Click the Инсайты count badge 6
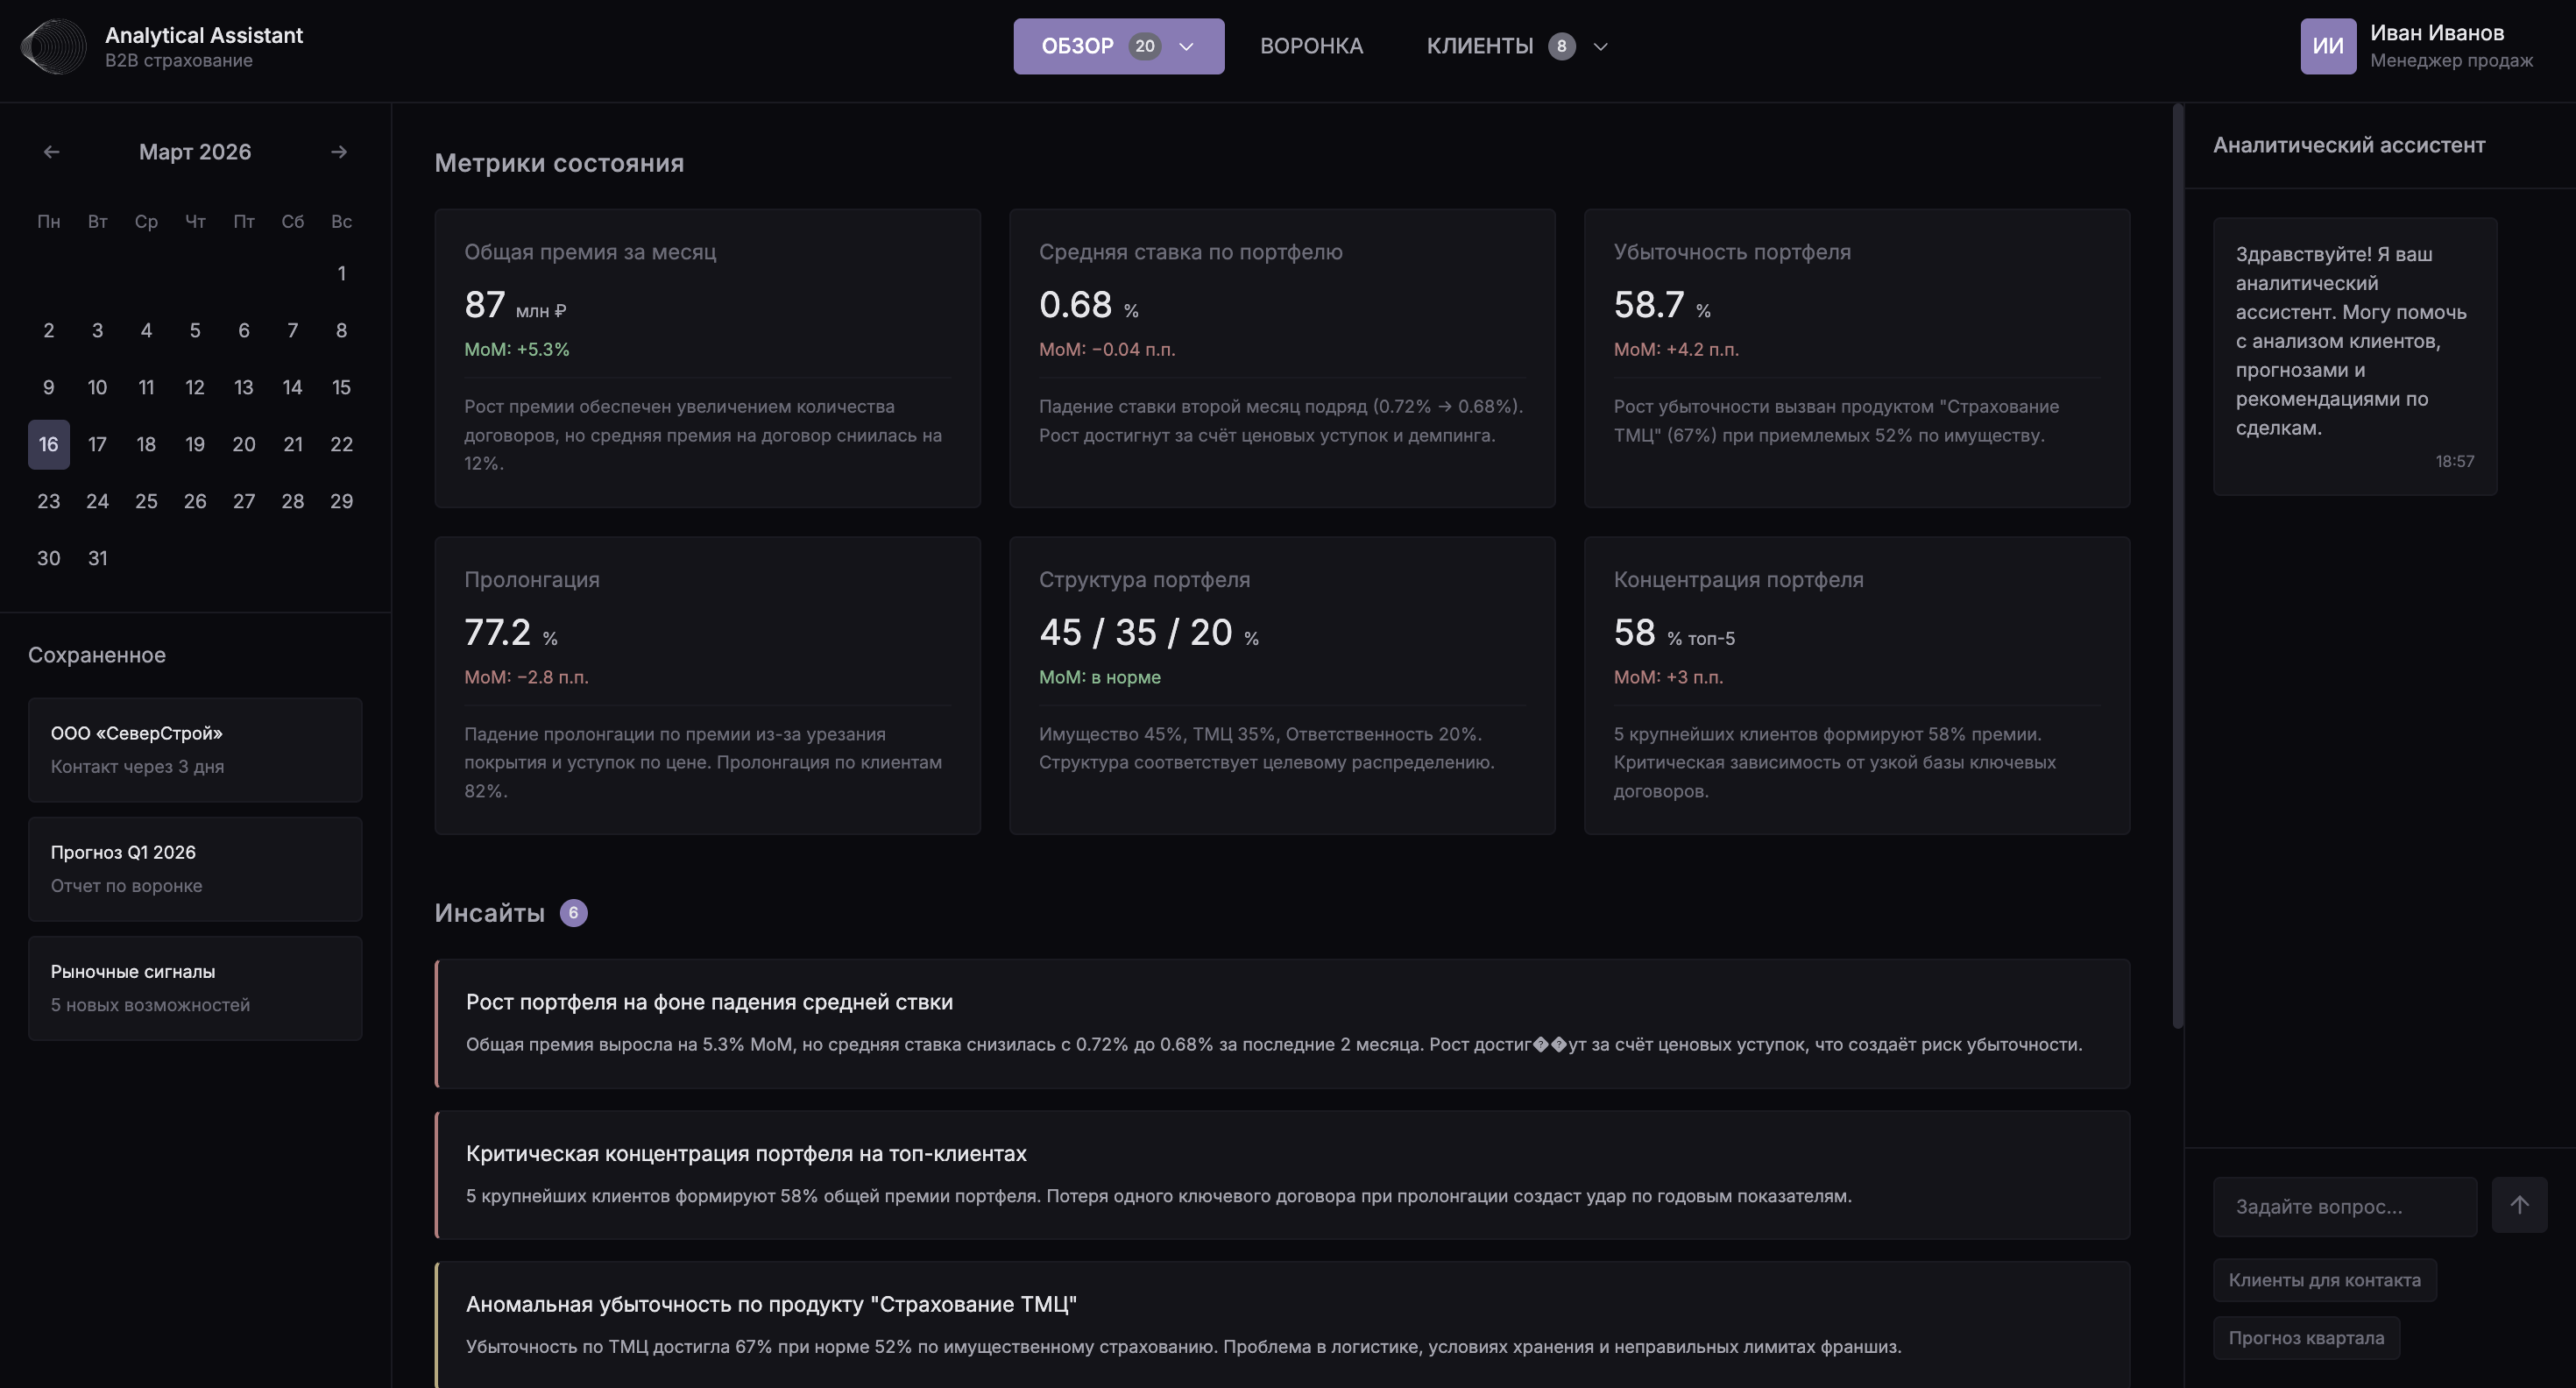 coord(573,913)
